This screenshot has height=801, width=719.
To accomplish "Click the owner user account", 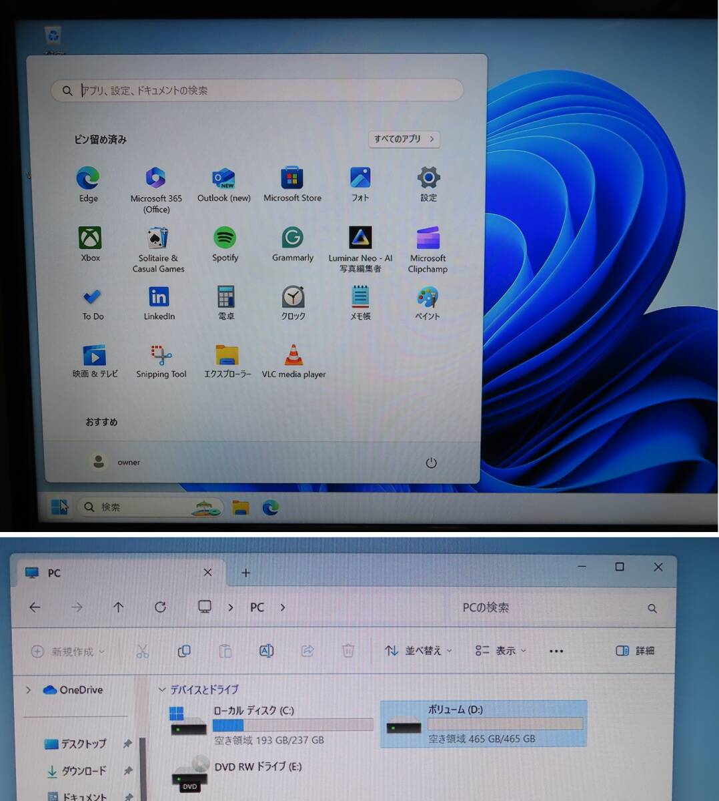I will (115, 462).
